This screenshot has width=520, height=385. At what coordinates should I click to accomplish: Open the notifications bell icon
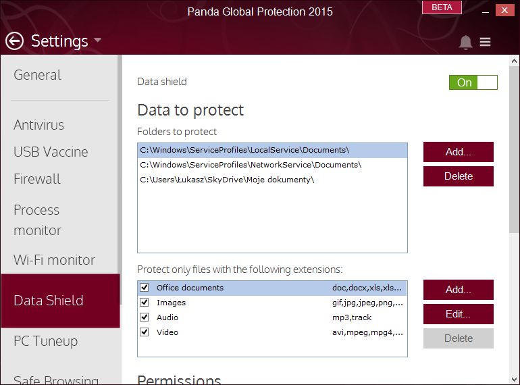465,42
